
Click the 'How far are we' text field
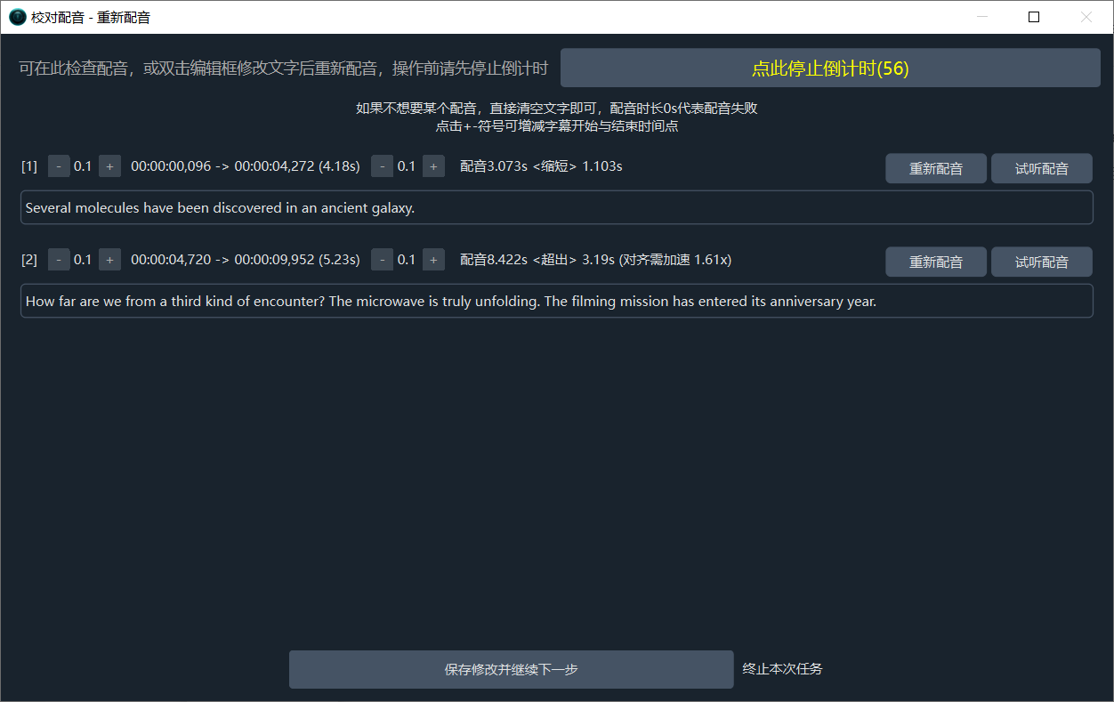pos(556,302)
